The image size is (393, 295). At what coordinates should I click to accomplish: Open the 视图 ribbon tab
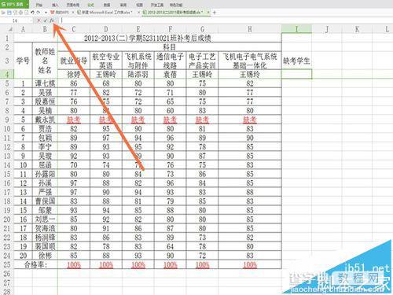pyautogui.click(x=140, y=5)
